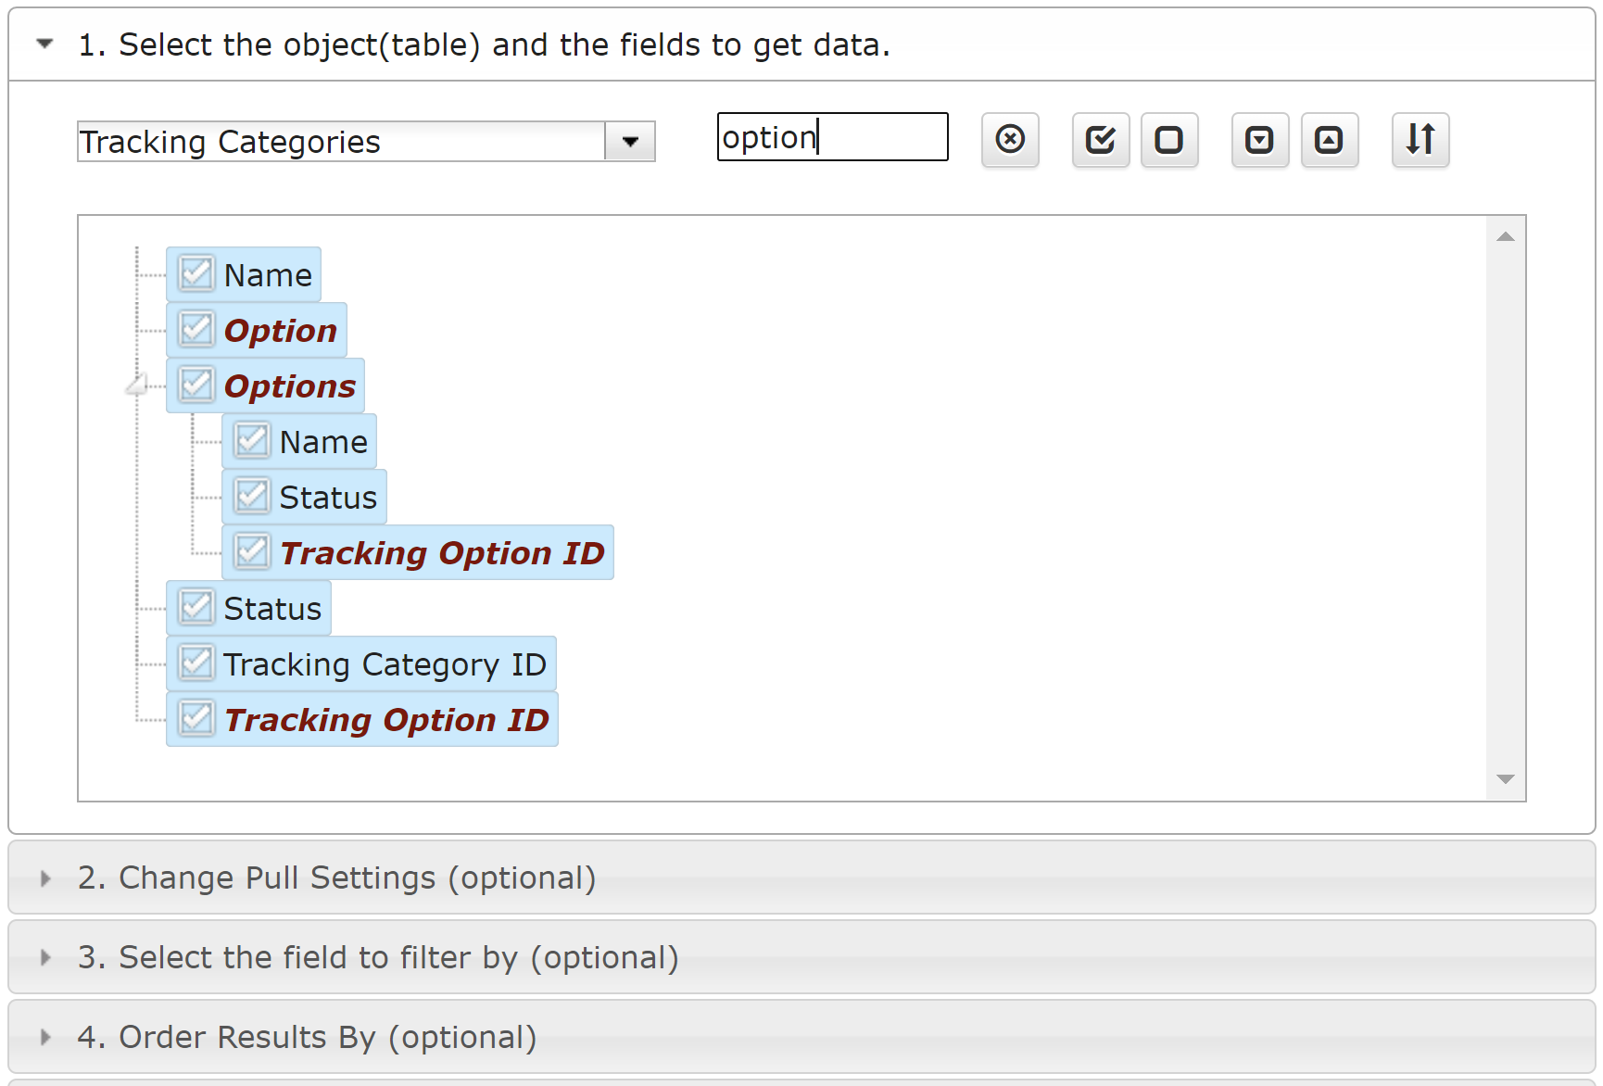Check all fields button
Screen dimensions: 1603x1086
(1100, 140)
